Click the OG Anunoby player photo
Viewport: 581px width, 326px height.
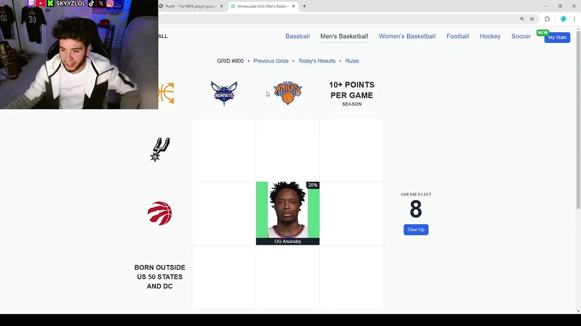288,210
